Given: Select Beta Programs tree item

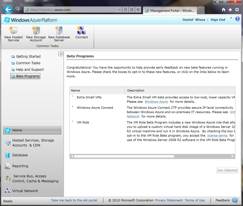Looking at the screenshot, I should tap(25, 76).
